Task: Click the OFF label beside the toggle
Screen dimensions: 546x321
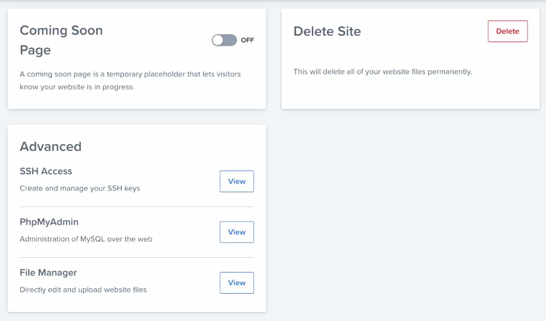Action: pos(247,40)
